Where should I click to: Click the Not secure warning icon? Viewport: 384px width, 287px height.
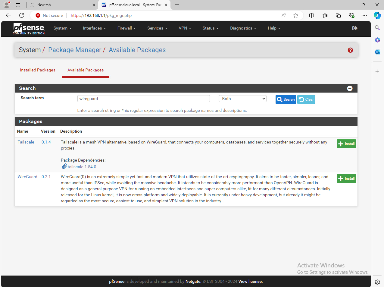(38, 15)
